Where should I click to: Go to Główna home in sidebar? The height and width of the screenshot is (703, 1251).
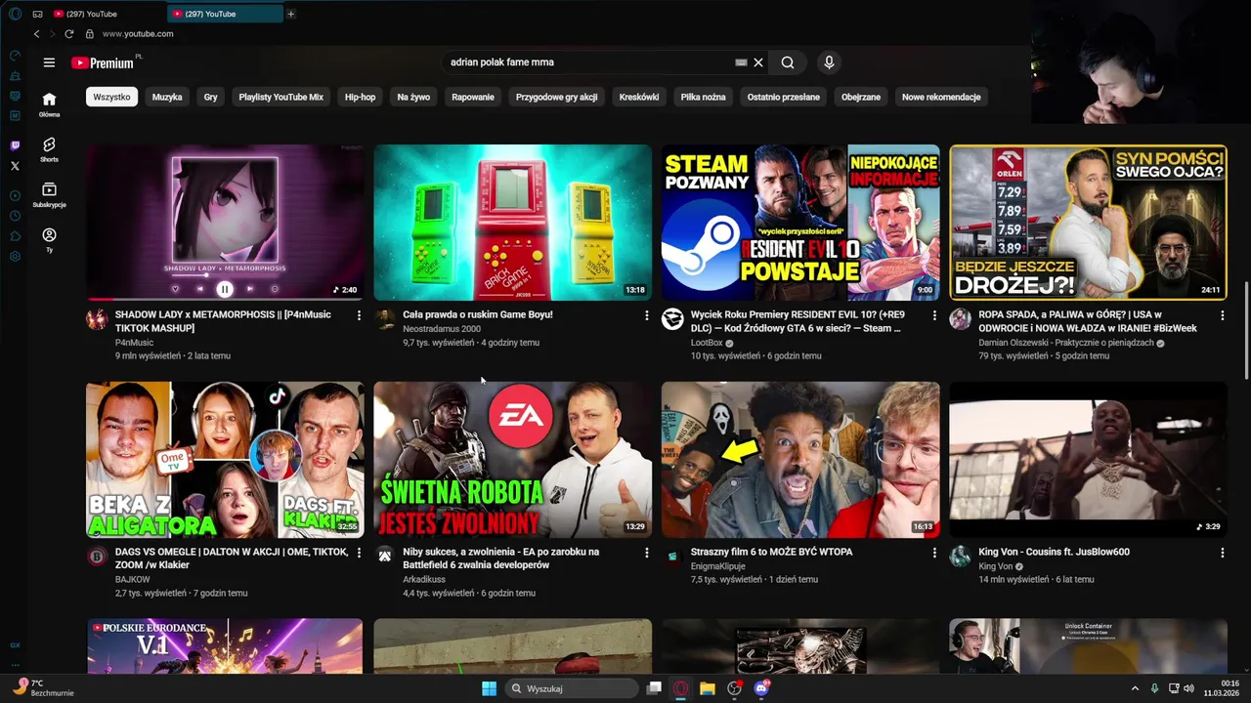[x=49, y=103]
